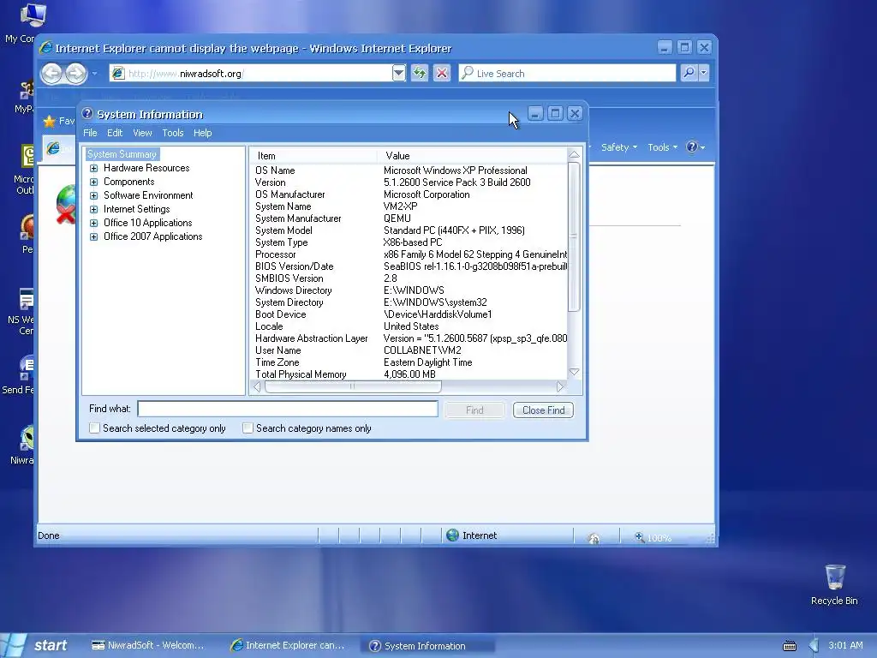Click the horizontal scrollbar thumb in details pane

pyautogui.click(x=353, y=386)
